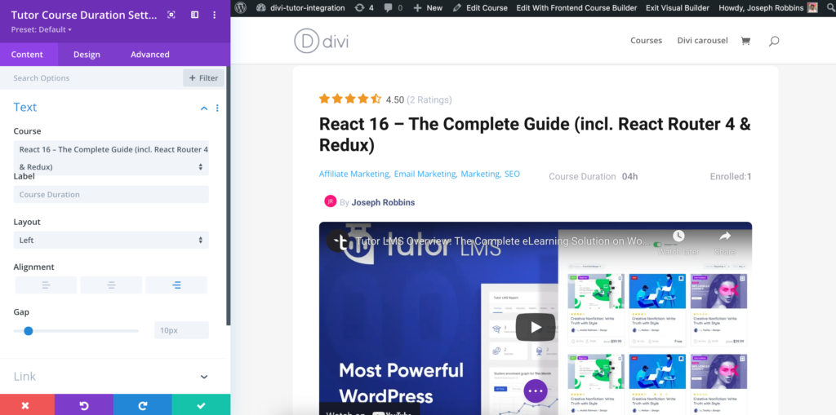Screen dimensions: 836x415
Task: Click the snap-to-sidebar columns icon in the settings header
Action: pos(194,15)
